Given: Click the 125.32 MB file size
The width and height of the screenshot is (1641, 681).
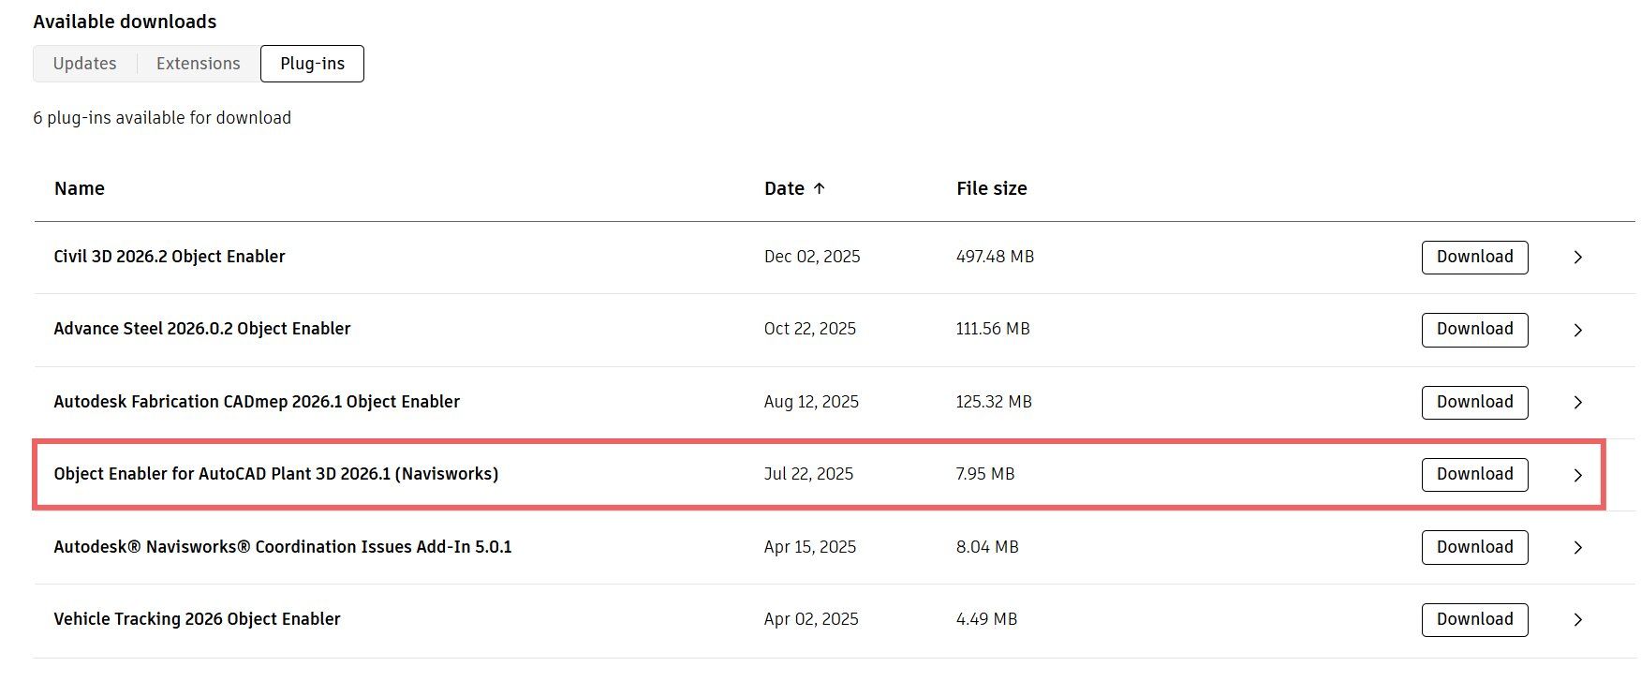Looking at the screenshot, I should coord(994,402).
